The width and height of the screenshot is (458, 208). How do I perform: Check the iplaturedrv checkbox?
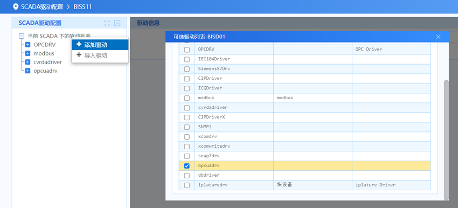tap(187, 185)
